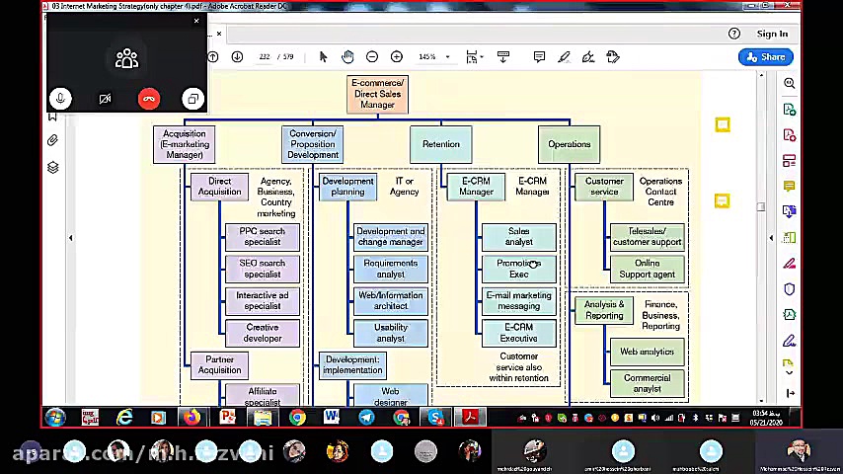843x474 pixels.
Task: Open search tools magnifier in right pane
Action: (x=790, y=83)
